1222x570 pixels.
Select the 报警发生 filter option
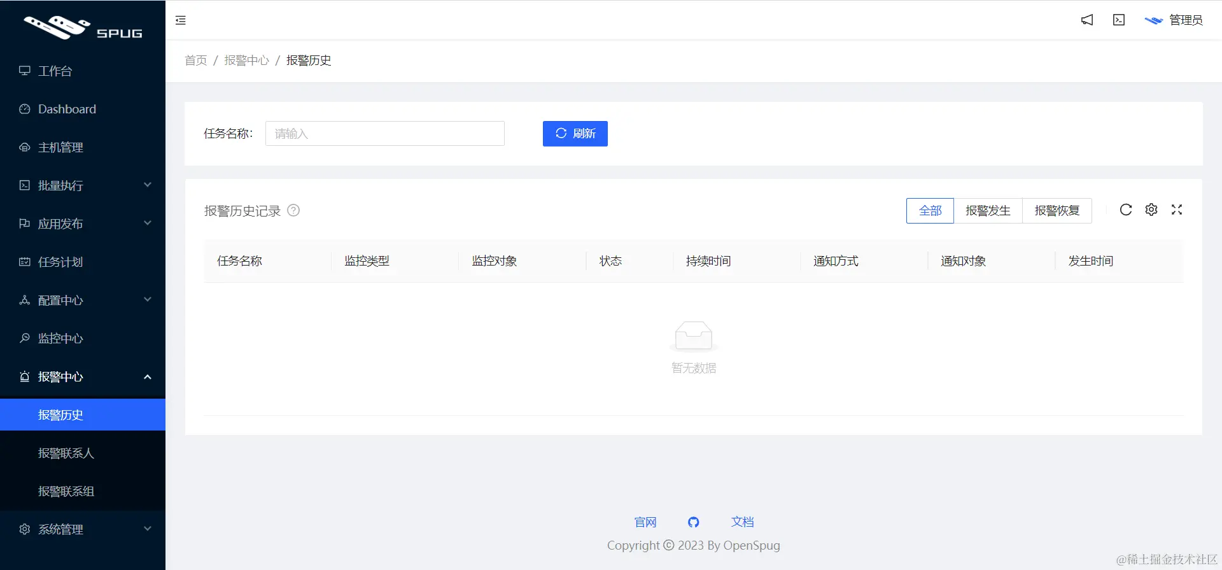pyautogui.click(x=988, y=211)
